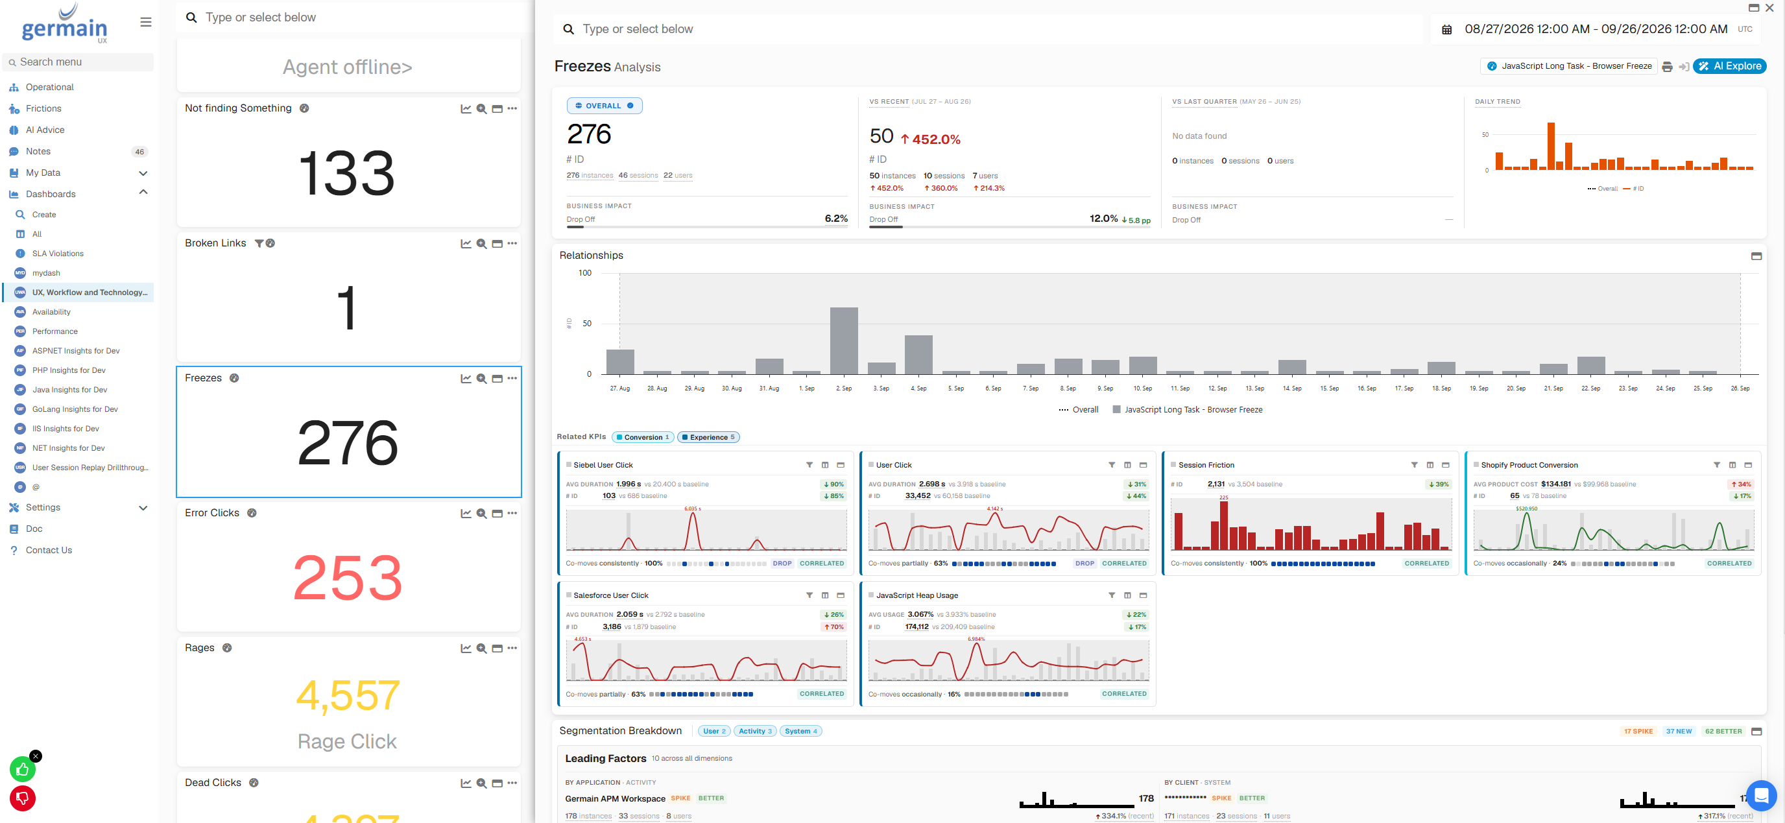1785x823 pixels.
Task: Toggle the User segmentation chip
Action: [713, 731]
